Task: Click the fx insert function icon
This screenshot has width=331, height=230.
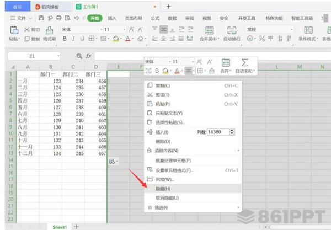Action: pos(88,56)
